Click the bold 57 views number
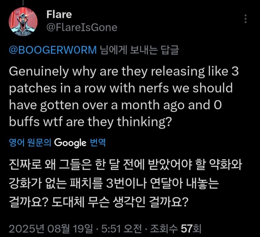The height and width of the screenshot is (237, 260). [186, 228]
